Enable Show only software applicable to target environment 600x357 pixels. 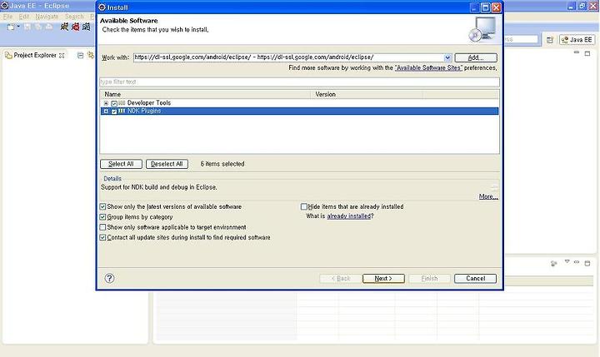click(102, 227)
